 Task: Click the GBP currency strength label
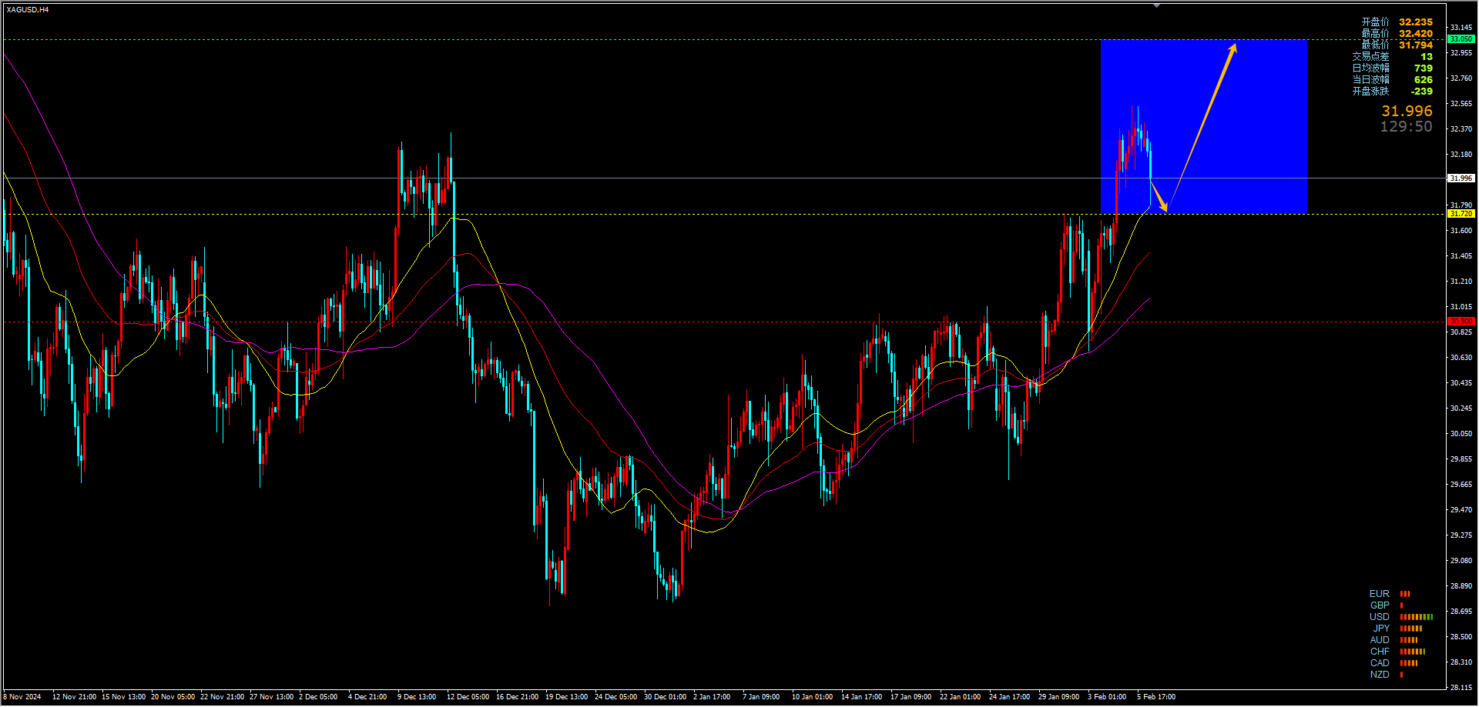1380,605
